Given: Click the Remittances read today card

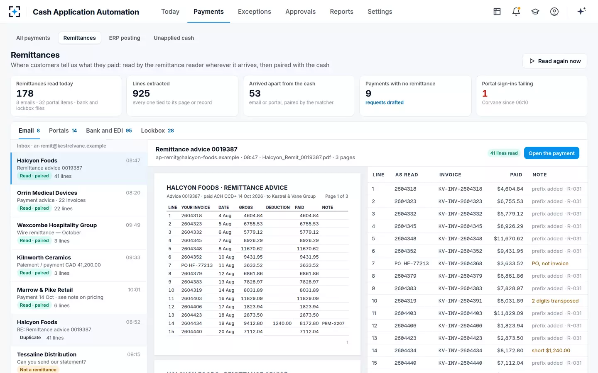Looking at the screenshot, I should tap(66, 96).
